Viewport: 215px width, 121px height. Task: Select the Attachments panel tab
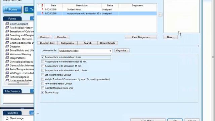12,91
